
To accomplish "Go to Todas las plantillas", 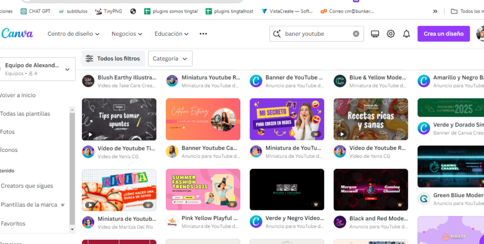I will [25, 114].
